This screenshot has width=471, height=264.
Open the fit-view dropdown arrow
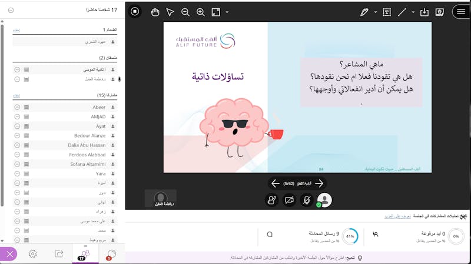[x=227, y=12]
